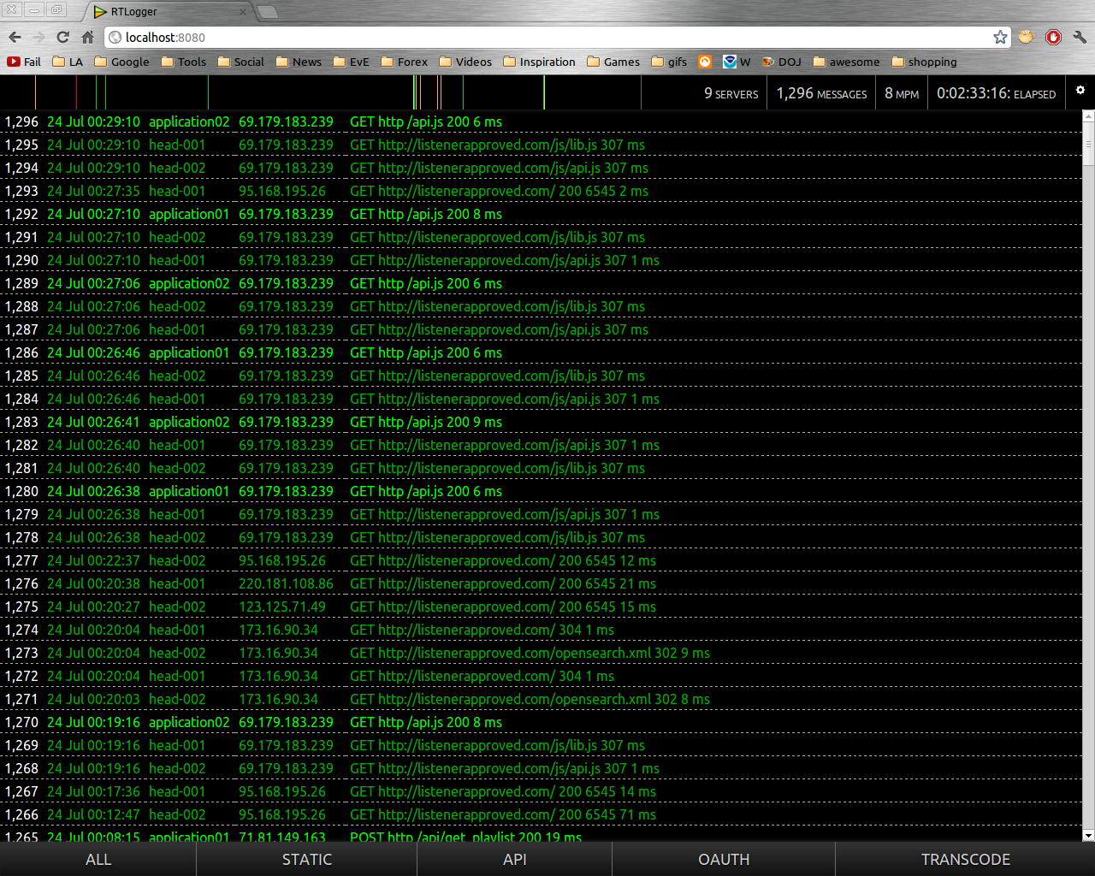Open the browser home page
Screen dimensions: 1095x876
click(x=87, y=37)
